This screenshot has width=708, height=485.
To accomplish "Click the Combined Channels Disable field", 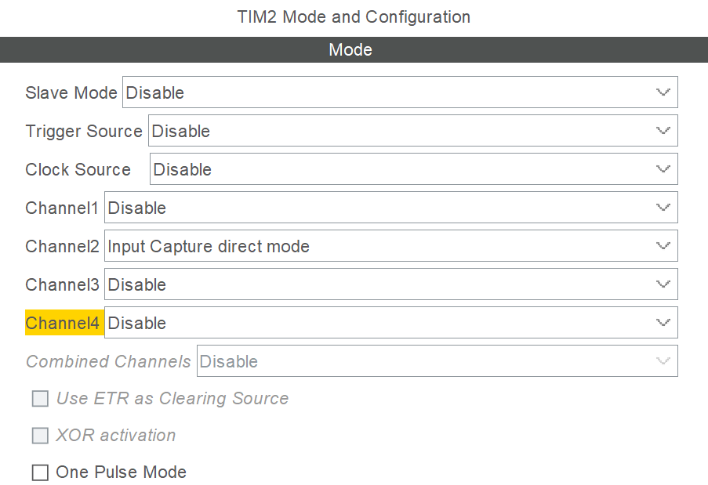I will tap(437, 361).
